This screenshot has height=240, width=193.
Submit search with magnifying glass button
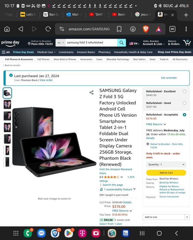121,43
